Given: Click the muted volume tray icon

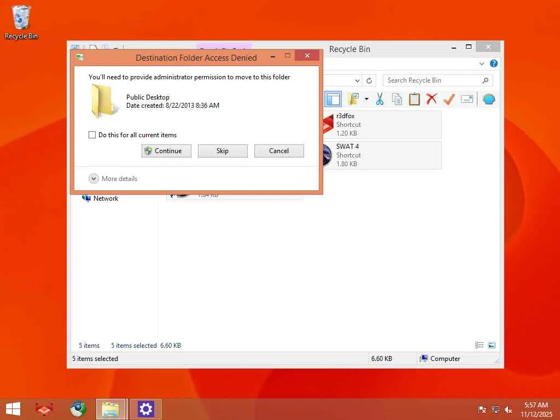Looking at the screenshot, I should point(508,409).
